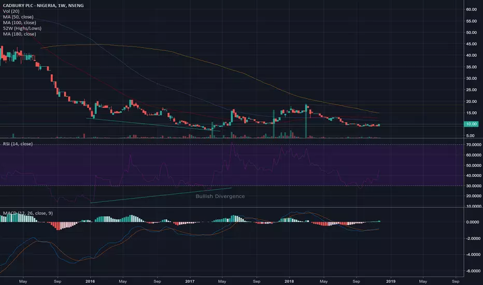
Task: Click the 0.0000 MACD scale label
Action: point(474,222)
